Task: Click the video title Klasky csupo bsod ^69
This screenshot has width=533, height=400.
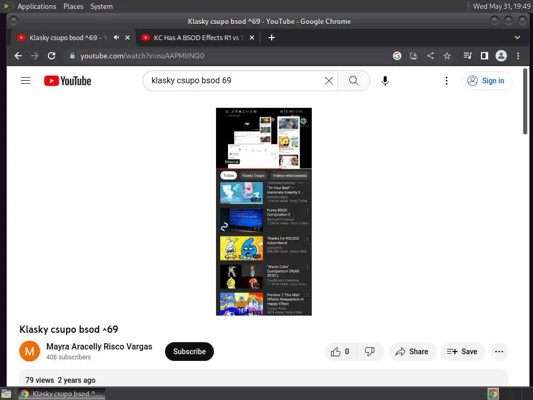Action: coord(69,330)
